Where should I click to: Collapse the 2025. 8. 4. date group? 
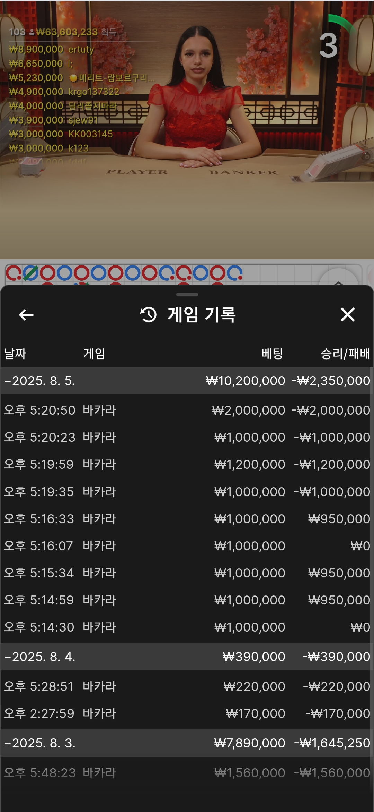[x=187, y=657]
